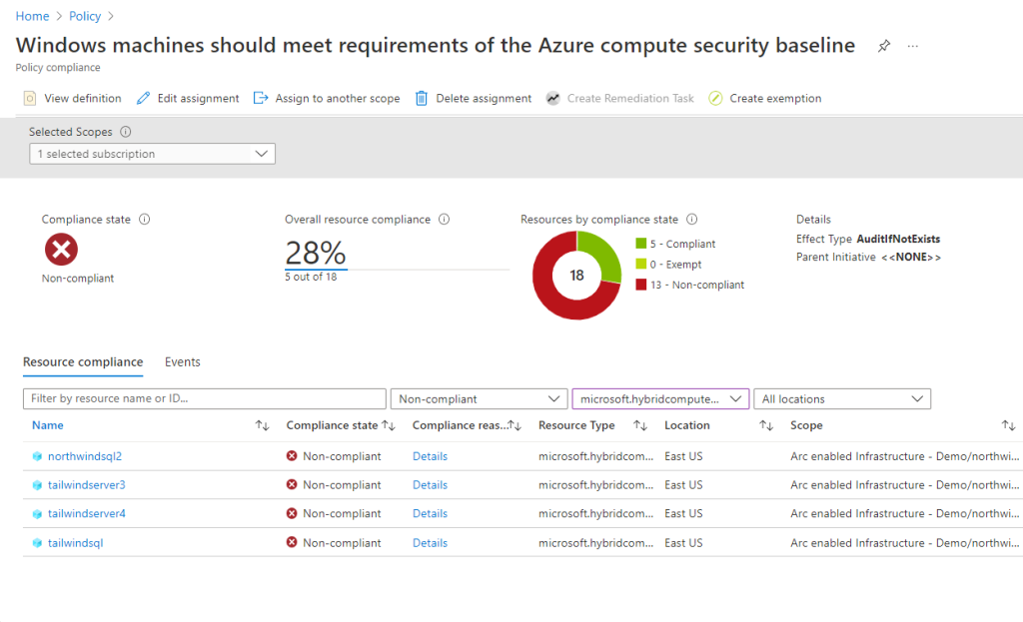
Task: Select the Resource compliance tab
Action: point(83,361)
